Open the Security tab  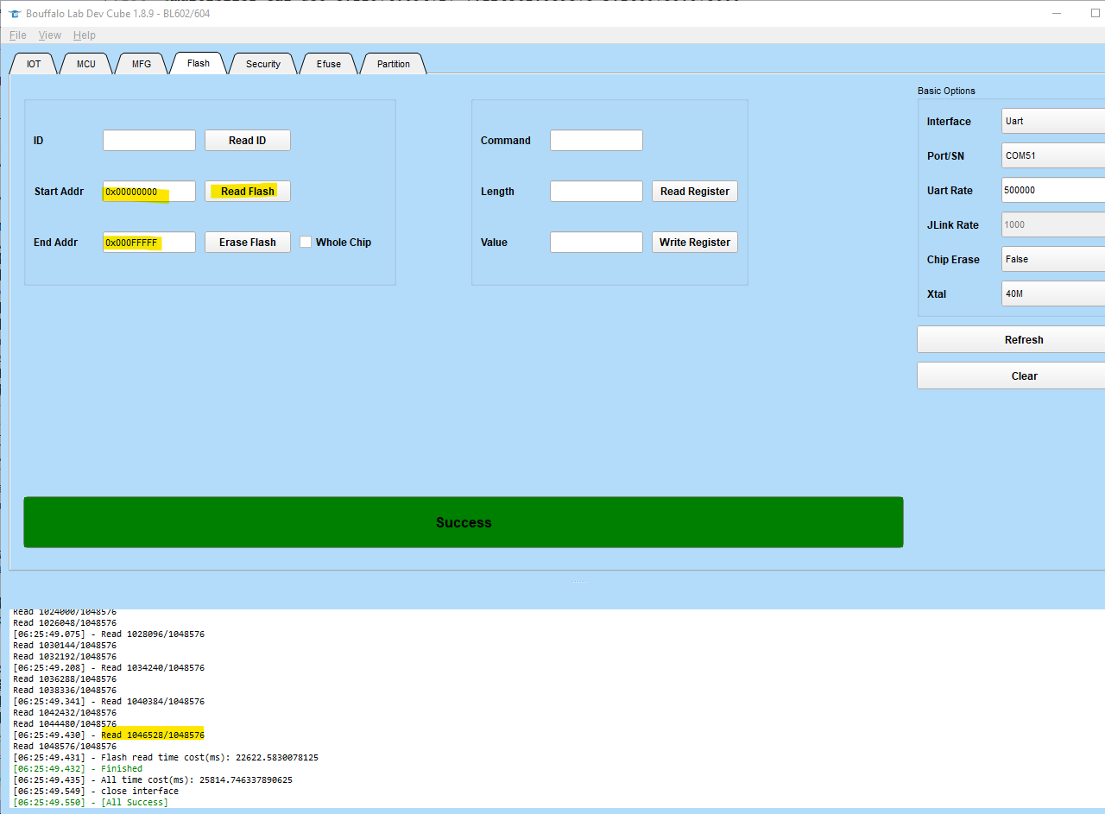click(x=263, y=64)
